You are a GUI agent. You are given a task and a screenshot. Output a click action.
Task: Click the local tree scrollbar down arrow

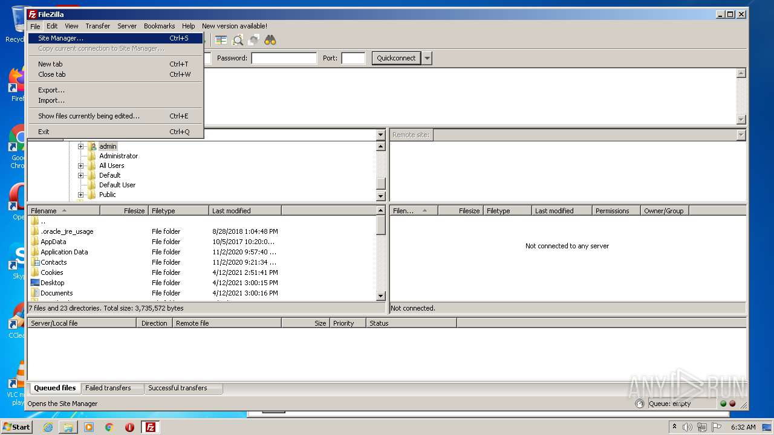tap(381, 196)
